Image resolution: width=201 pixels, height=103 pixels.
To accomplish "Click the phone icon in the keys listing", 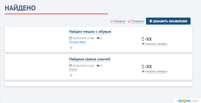I will tap(143, 67).
